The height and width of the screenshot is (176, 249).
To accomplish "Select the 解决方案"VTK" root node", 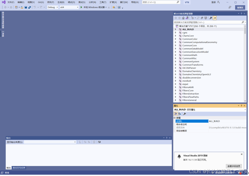I will click(198, 26).
